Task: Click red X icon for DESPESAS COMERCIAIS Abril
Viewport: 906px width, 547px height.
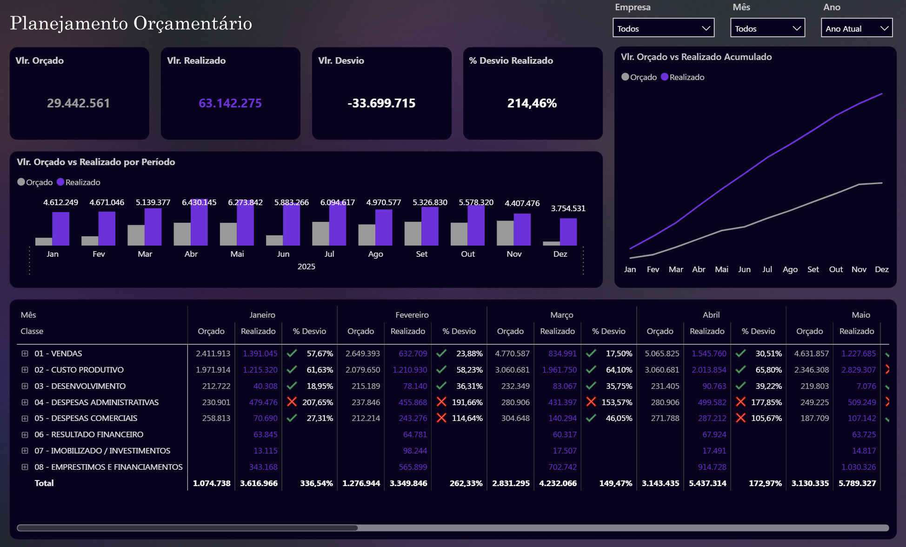Action: click(x=741, y=418)
